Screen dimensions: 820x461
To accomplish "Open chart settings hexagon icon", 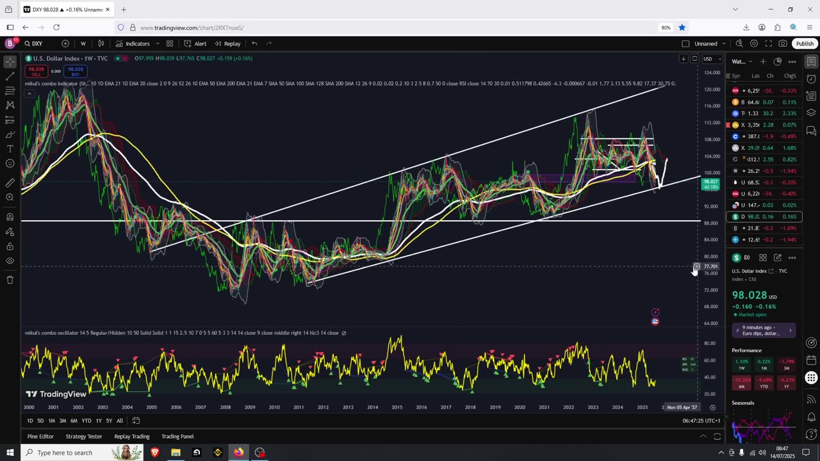I will (x=754, y=44).
